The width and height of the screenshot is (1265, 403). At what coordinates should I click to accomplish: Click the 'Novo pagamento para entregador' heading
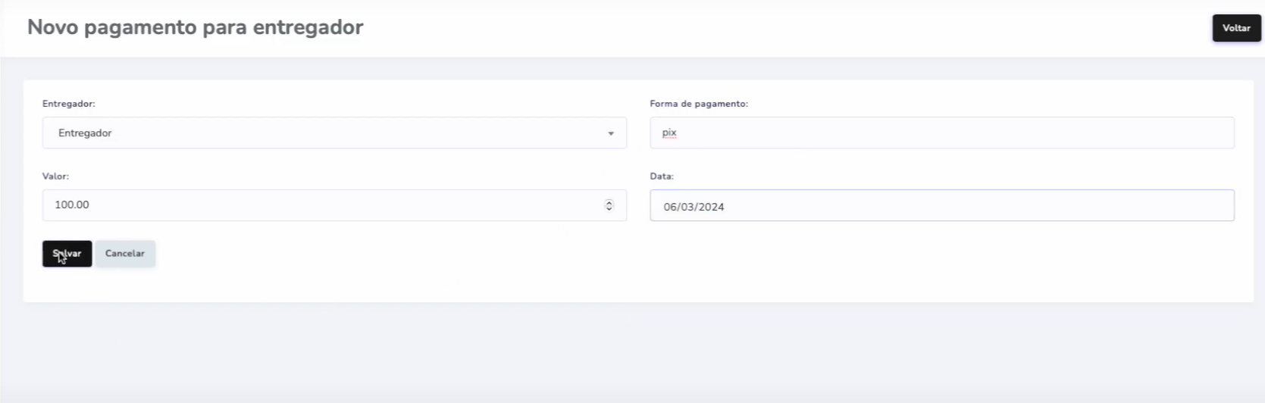[195, 27]
